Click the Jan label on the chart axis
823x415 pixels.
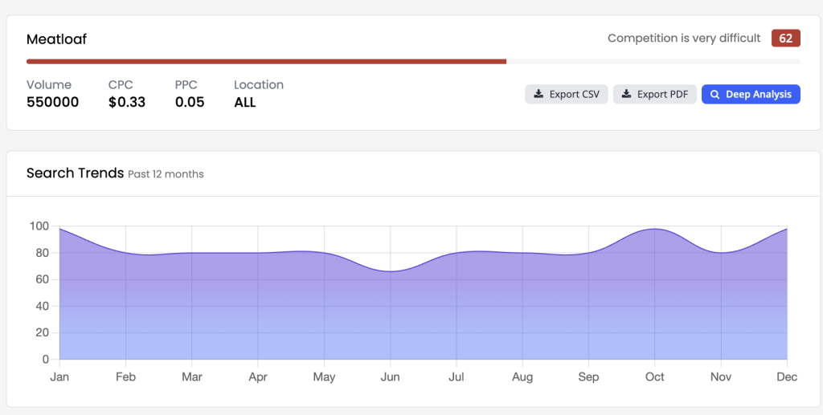(x=59, y=376)
